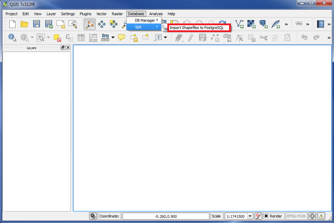Viewport: 334px width, 223px height.
Task: Click the abc labeling tool icon
Action: click(x=299, y=23)
